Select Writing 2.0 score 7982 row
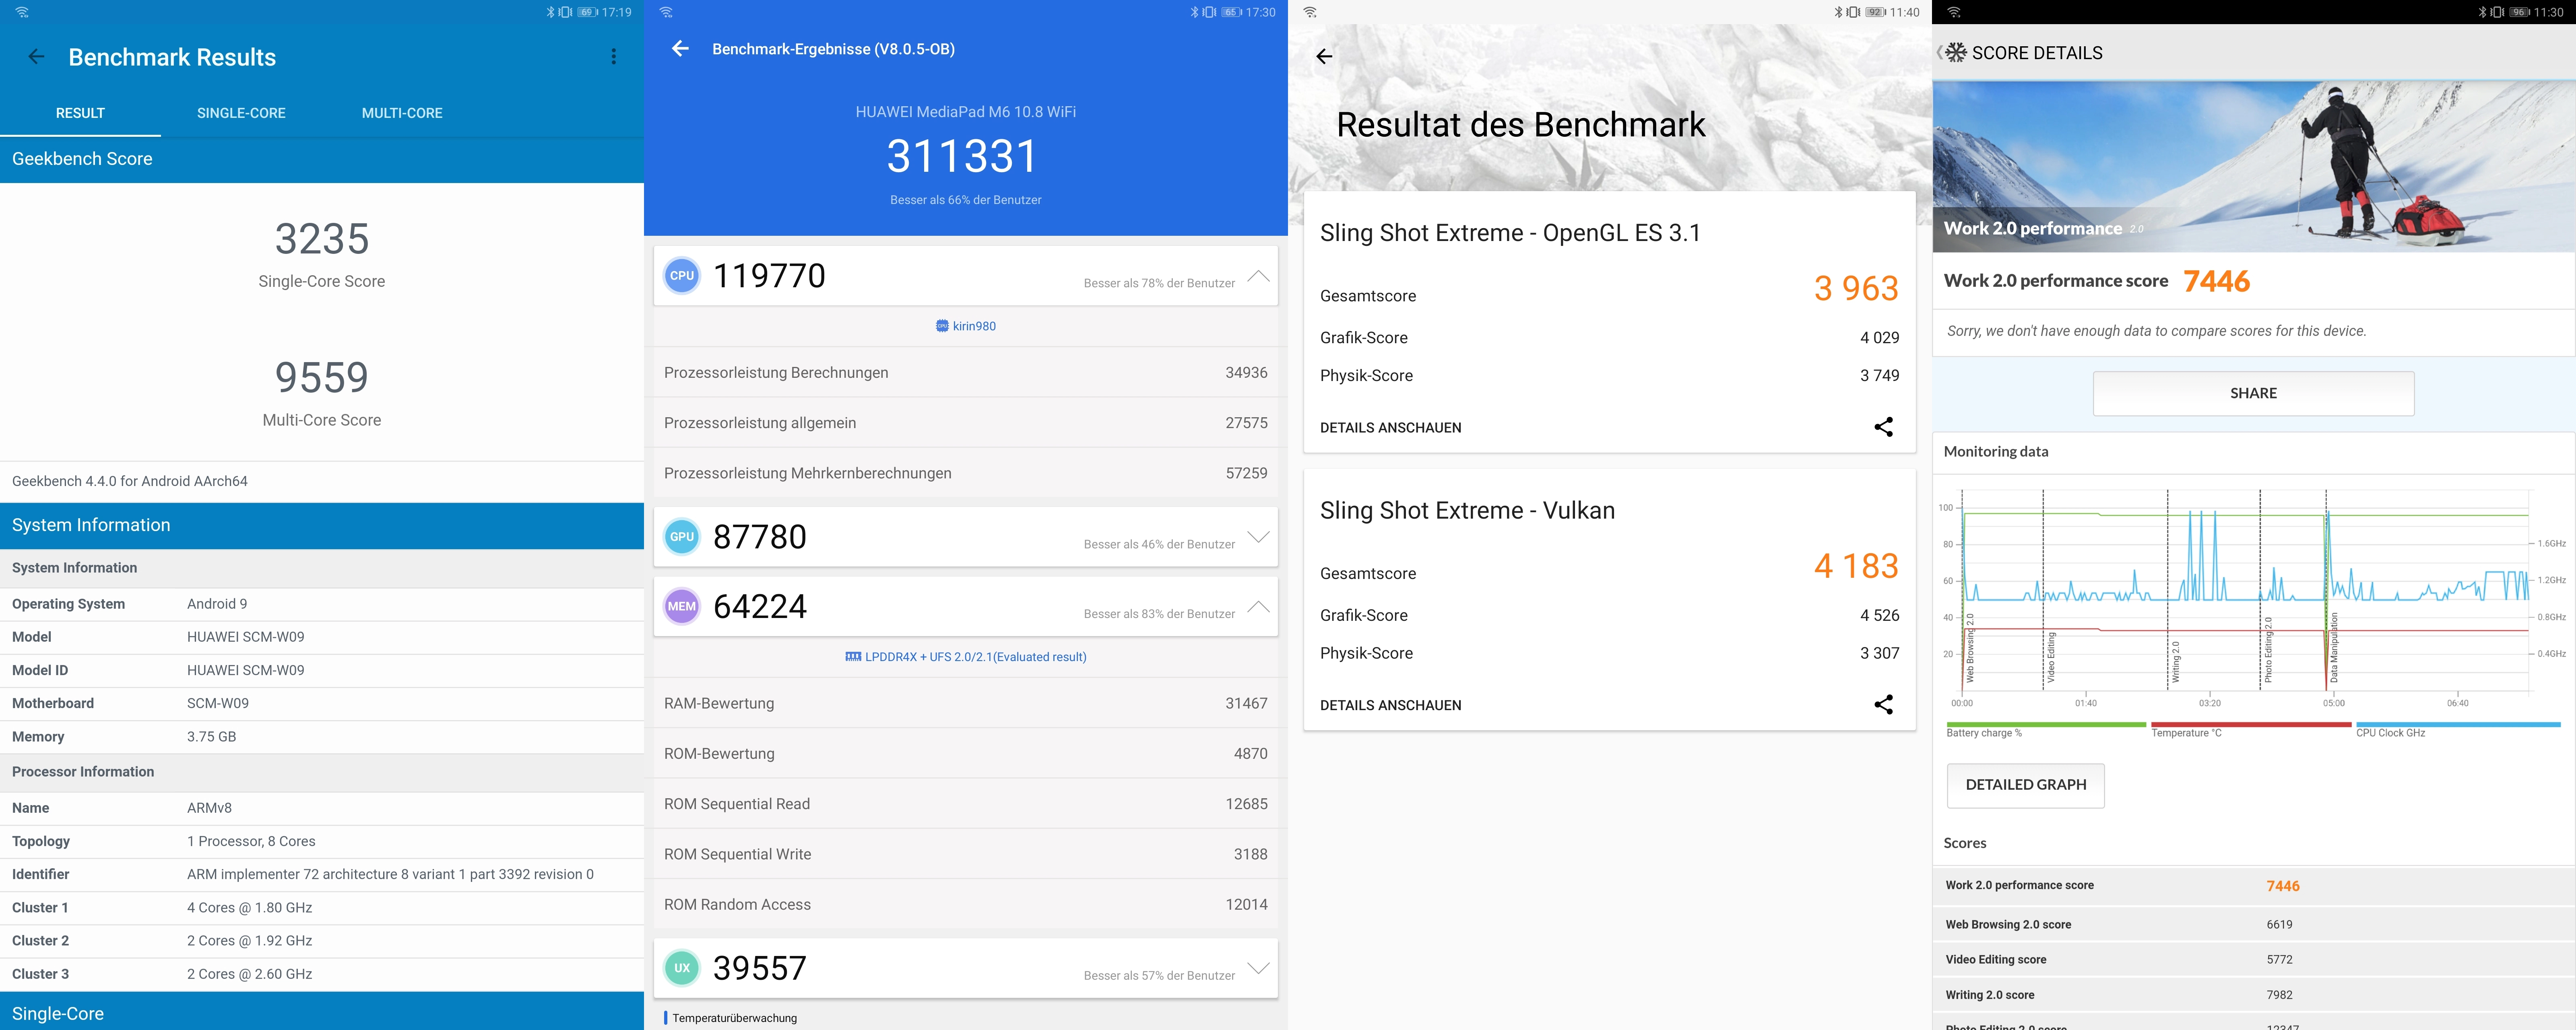 [x=2254, y=995]
